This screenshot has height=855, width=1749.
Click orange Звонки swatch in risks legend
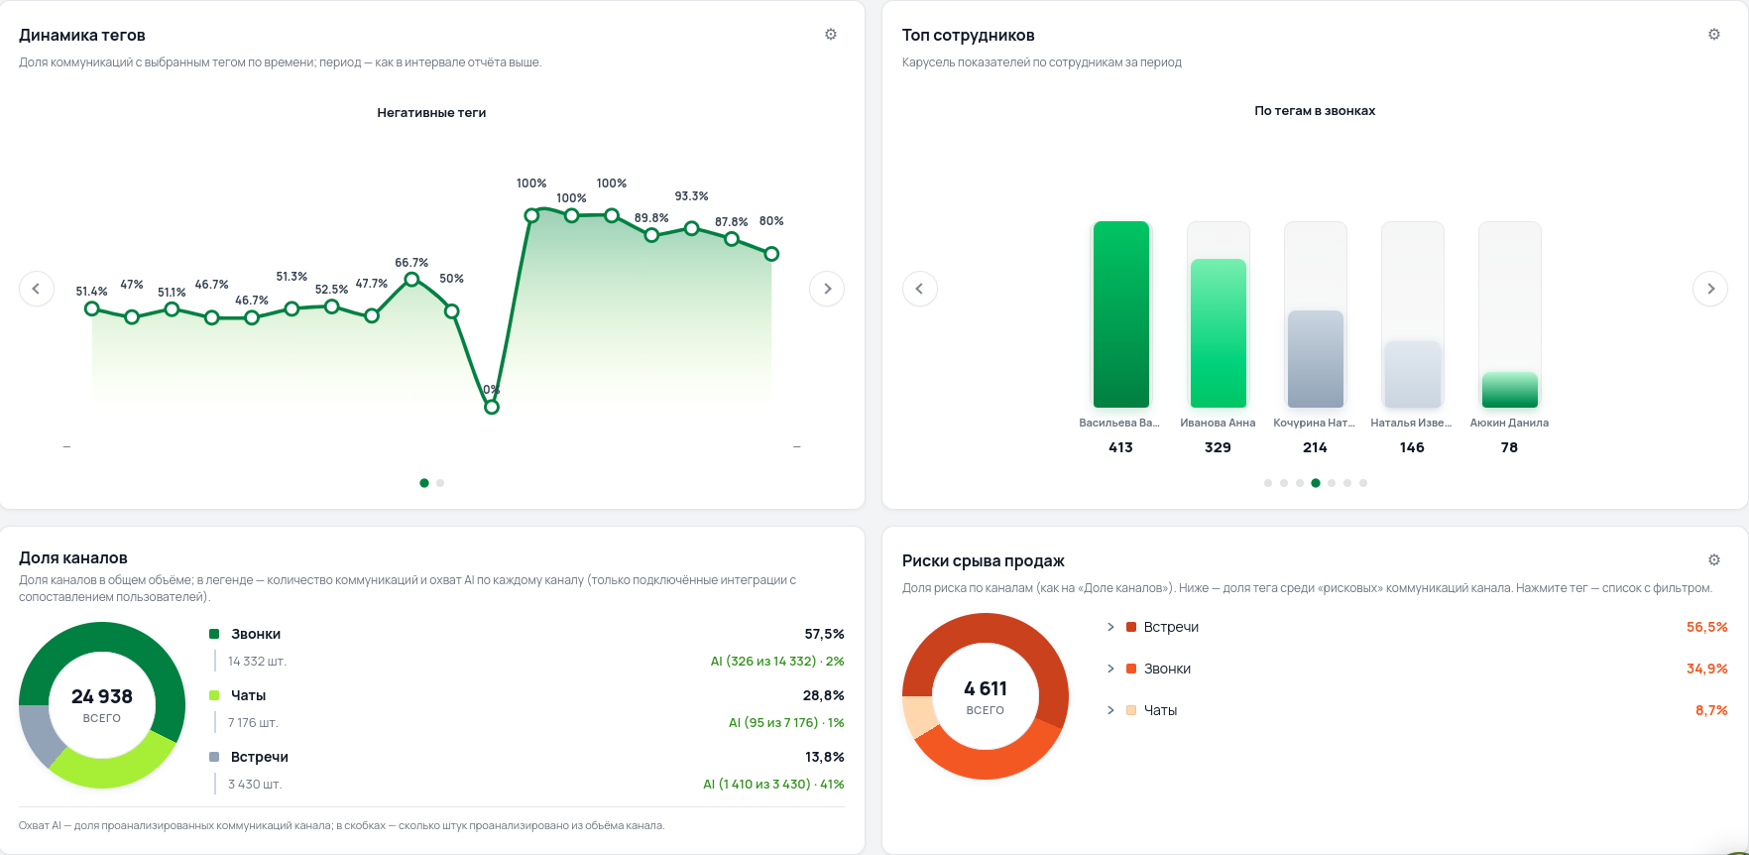point(1131,669)
